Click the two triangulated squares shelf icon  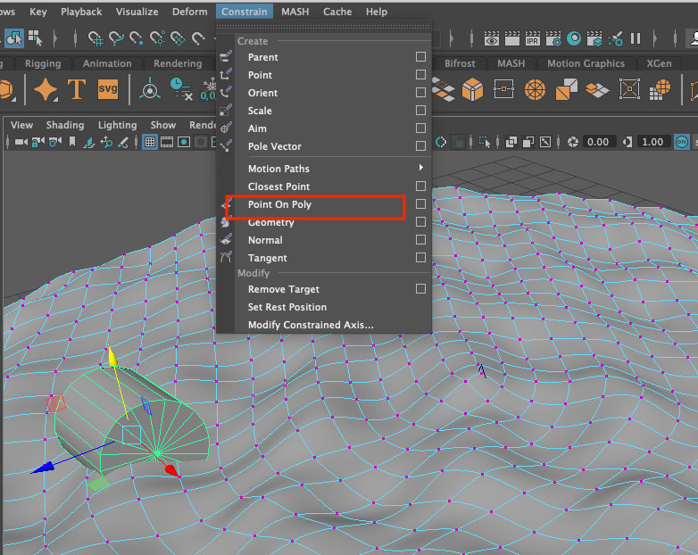coord(566,89)
